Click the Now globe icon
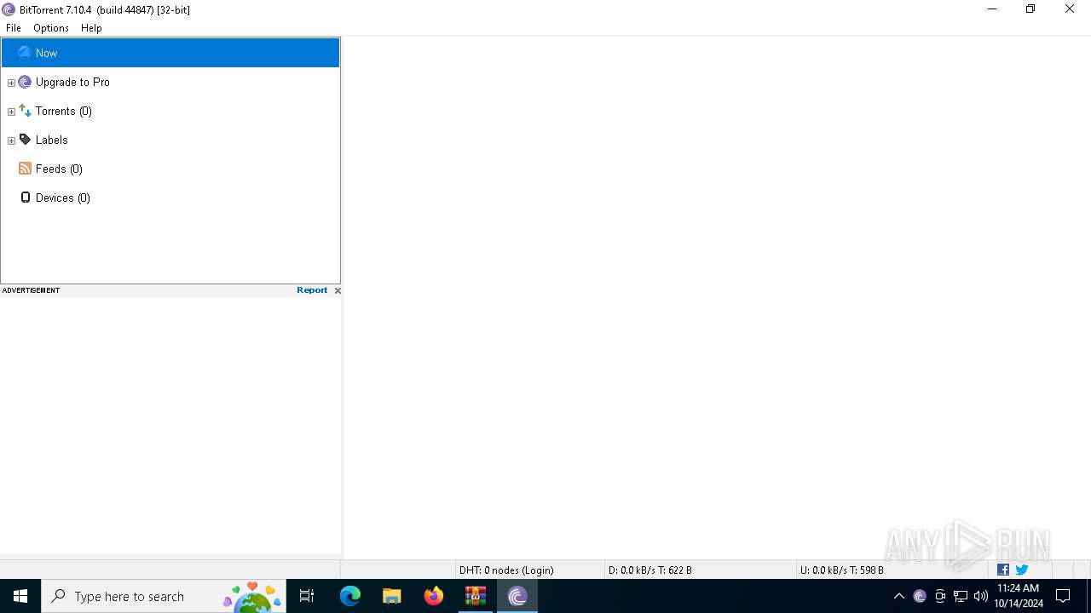Image resolution: width=1091 pixels, height=613 pixels. click(25, 53)
